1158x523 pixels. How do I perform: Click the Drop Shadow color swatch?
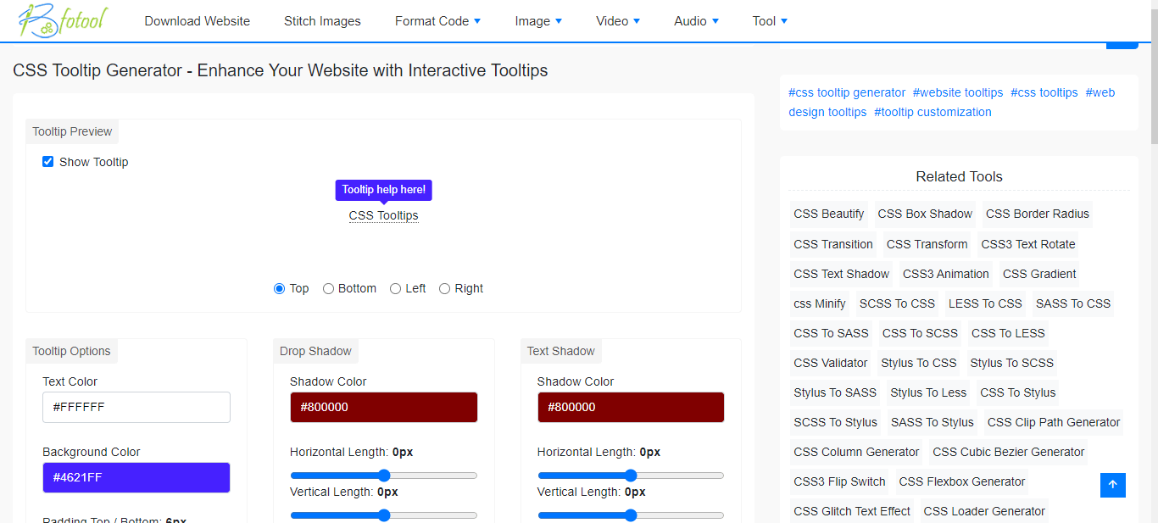[x=383, y=407]
